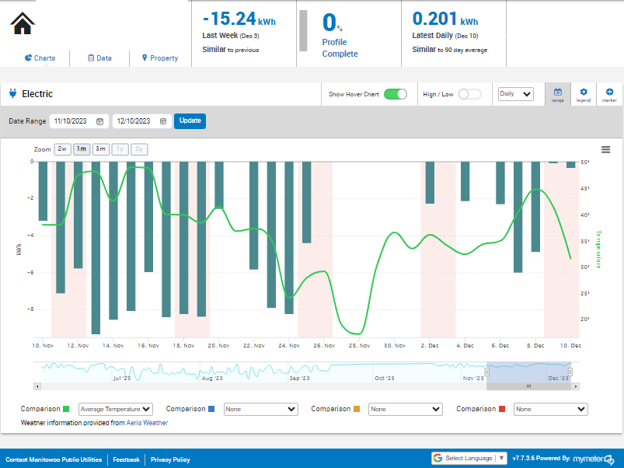This screenshot has width=624, height=468.
Task: Open the Average Temperature comparison dropdown
Action: [116, 409]
